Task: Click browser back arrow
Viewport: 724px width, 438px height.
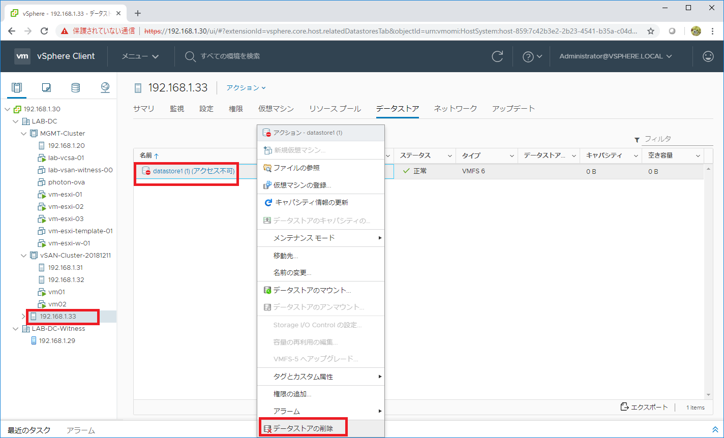Action: click(x=12, y=31)
